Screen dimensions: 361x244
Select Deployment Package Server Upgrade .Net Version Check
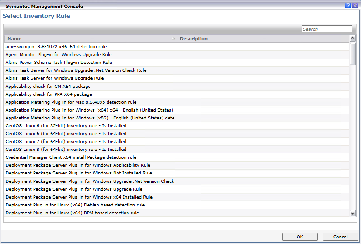click(177, 181)
